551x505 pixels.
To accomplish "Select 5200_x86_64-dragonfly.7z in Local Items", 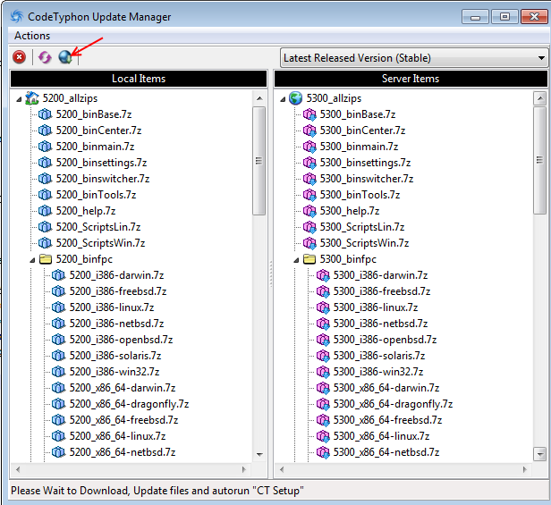I will (130, 404).
